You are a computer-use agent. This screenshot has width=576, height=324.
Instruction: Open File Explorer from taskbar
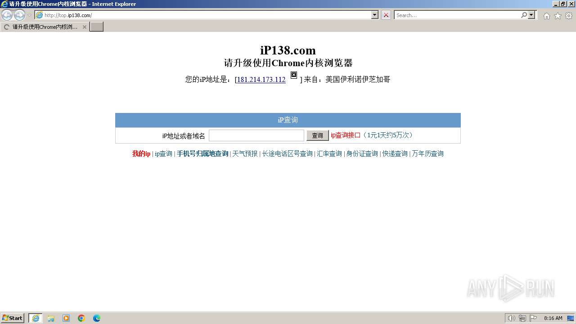[x=51, y=318]
